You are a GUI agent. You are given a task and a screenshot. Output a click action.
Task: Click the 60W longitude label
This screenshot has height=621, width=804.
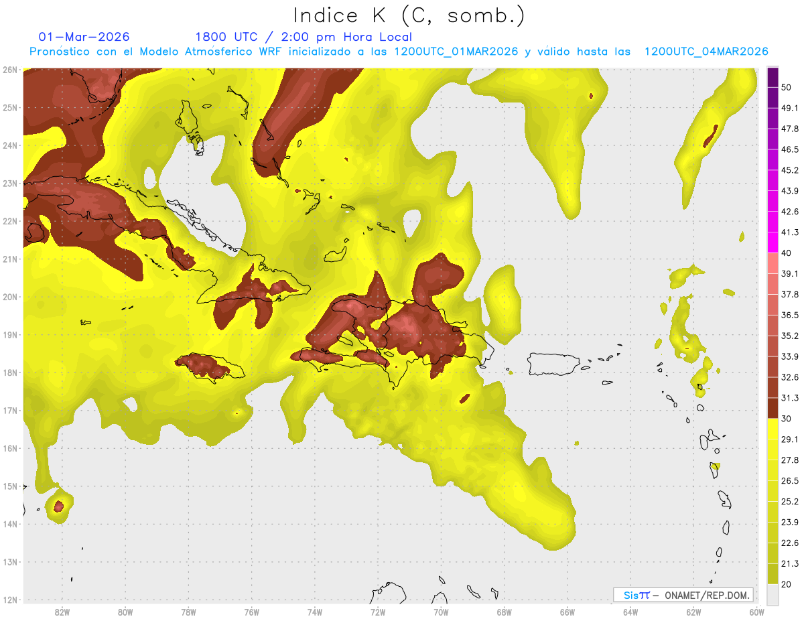(x=756, y=612)
